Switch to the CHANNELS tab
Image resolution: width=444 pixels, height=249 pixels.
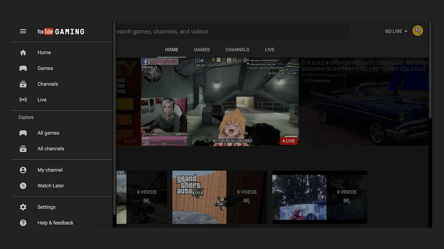pos(237,50)
